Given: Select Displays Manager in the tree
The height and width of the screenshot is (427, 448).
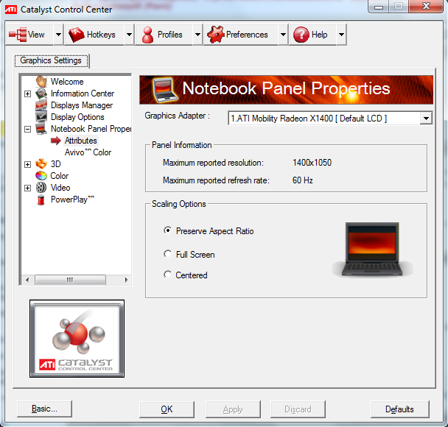Looking at the screenshot, I should 82,105.
